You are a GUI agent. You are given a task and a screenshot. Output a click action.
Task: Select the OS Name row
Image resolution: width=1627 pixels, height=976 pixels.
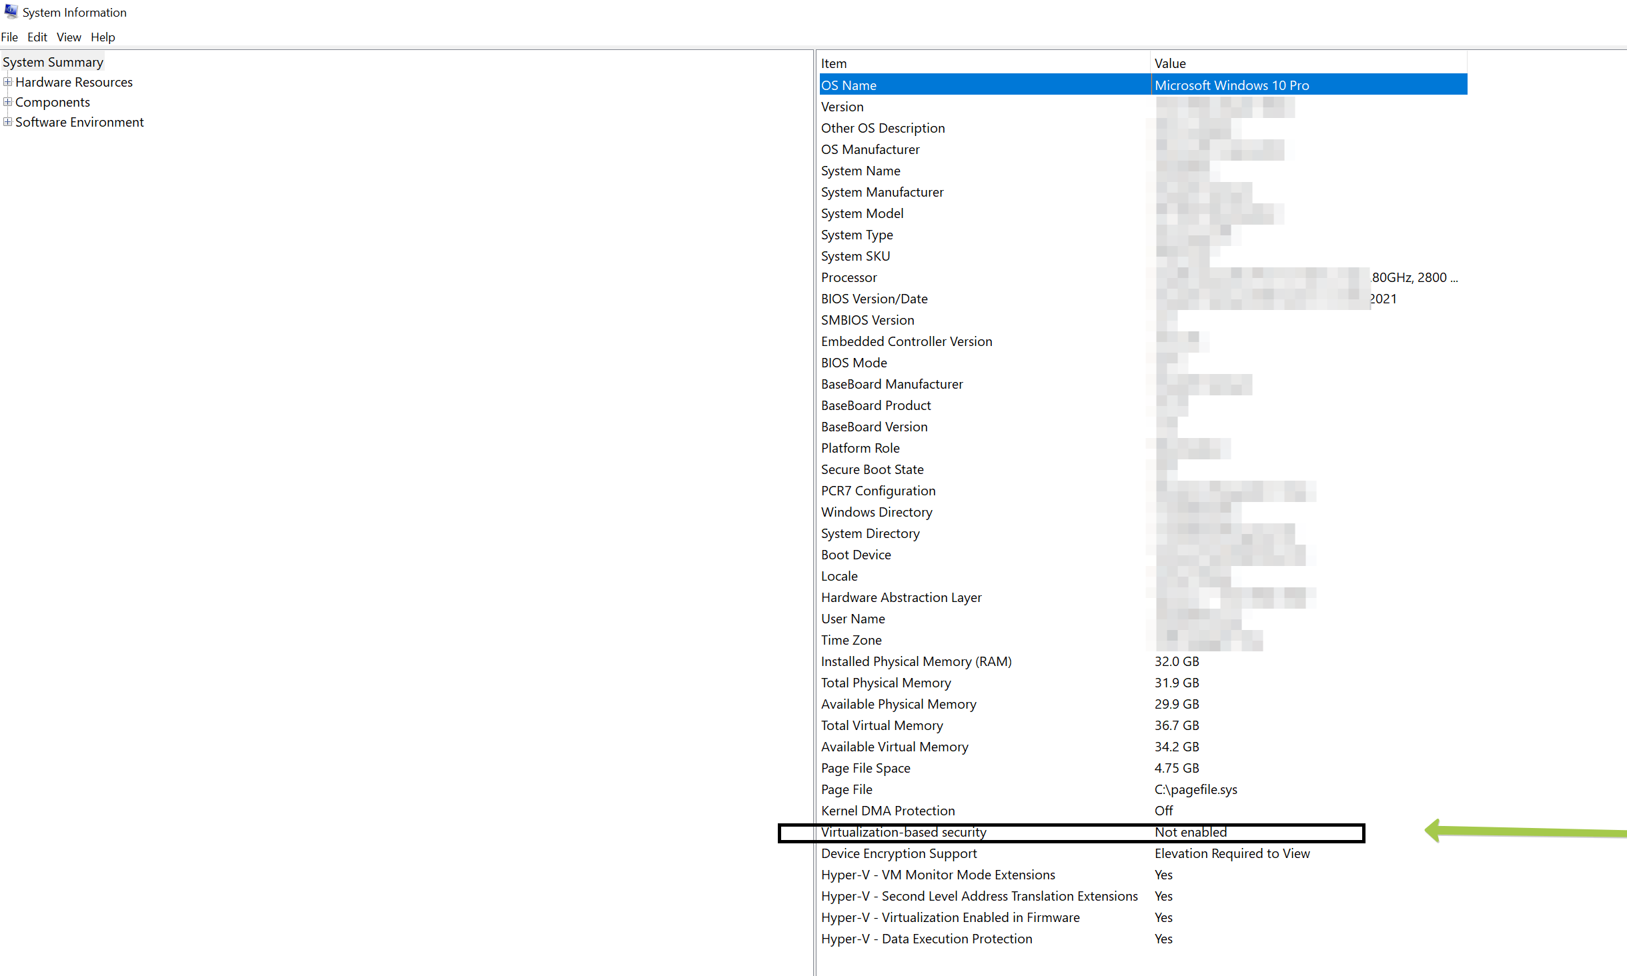point(849,85)
